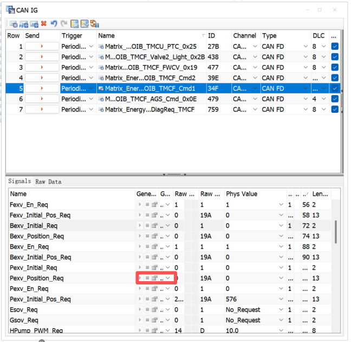Expand the Type dropdown on row 6
The width and height of the screenshot is (351, 342).
(x=305, y=99)
